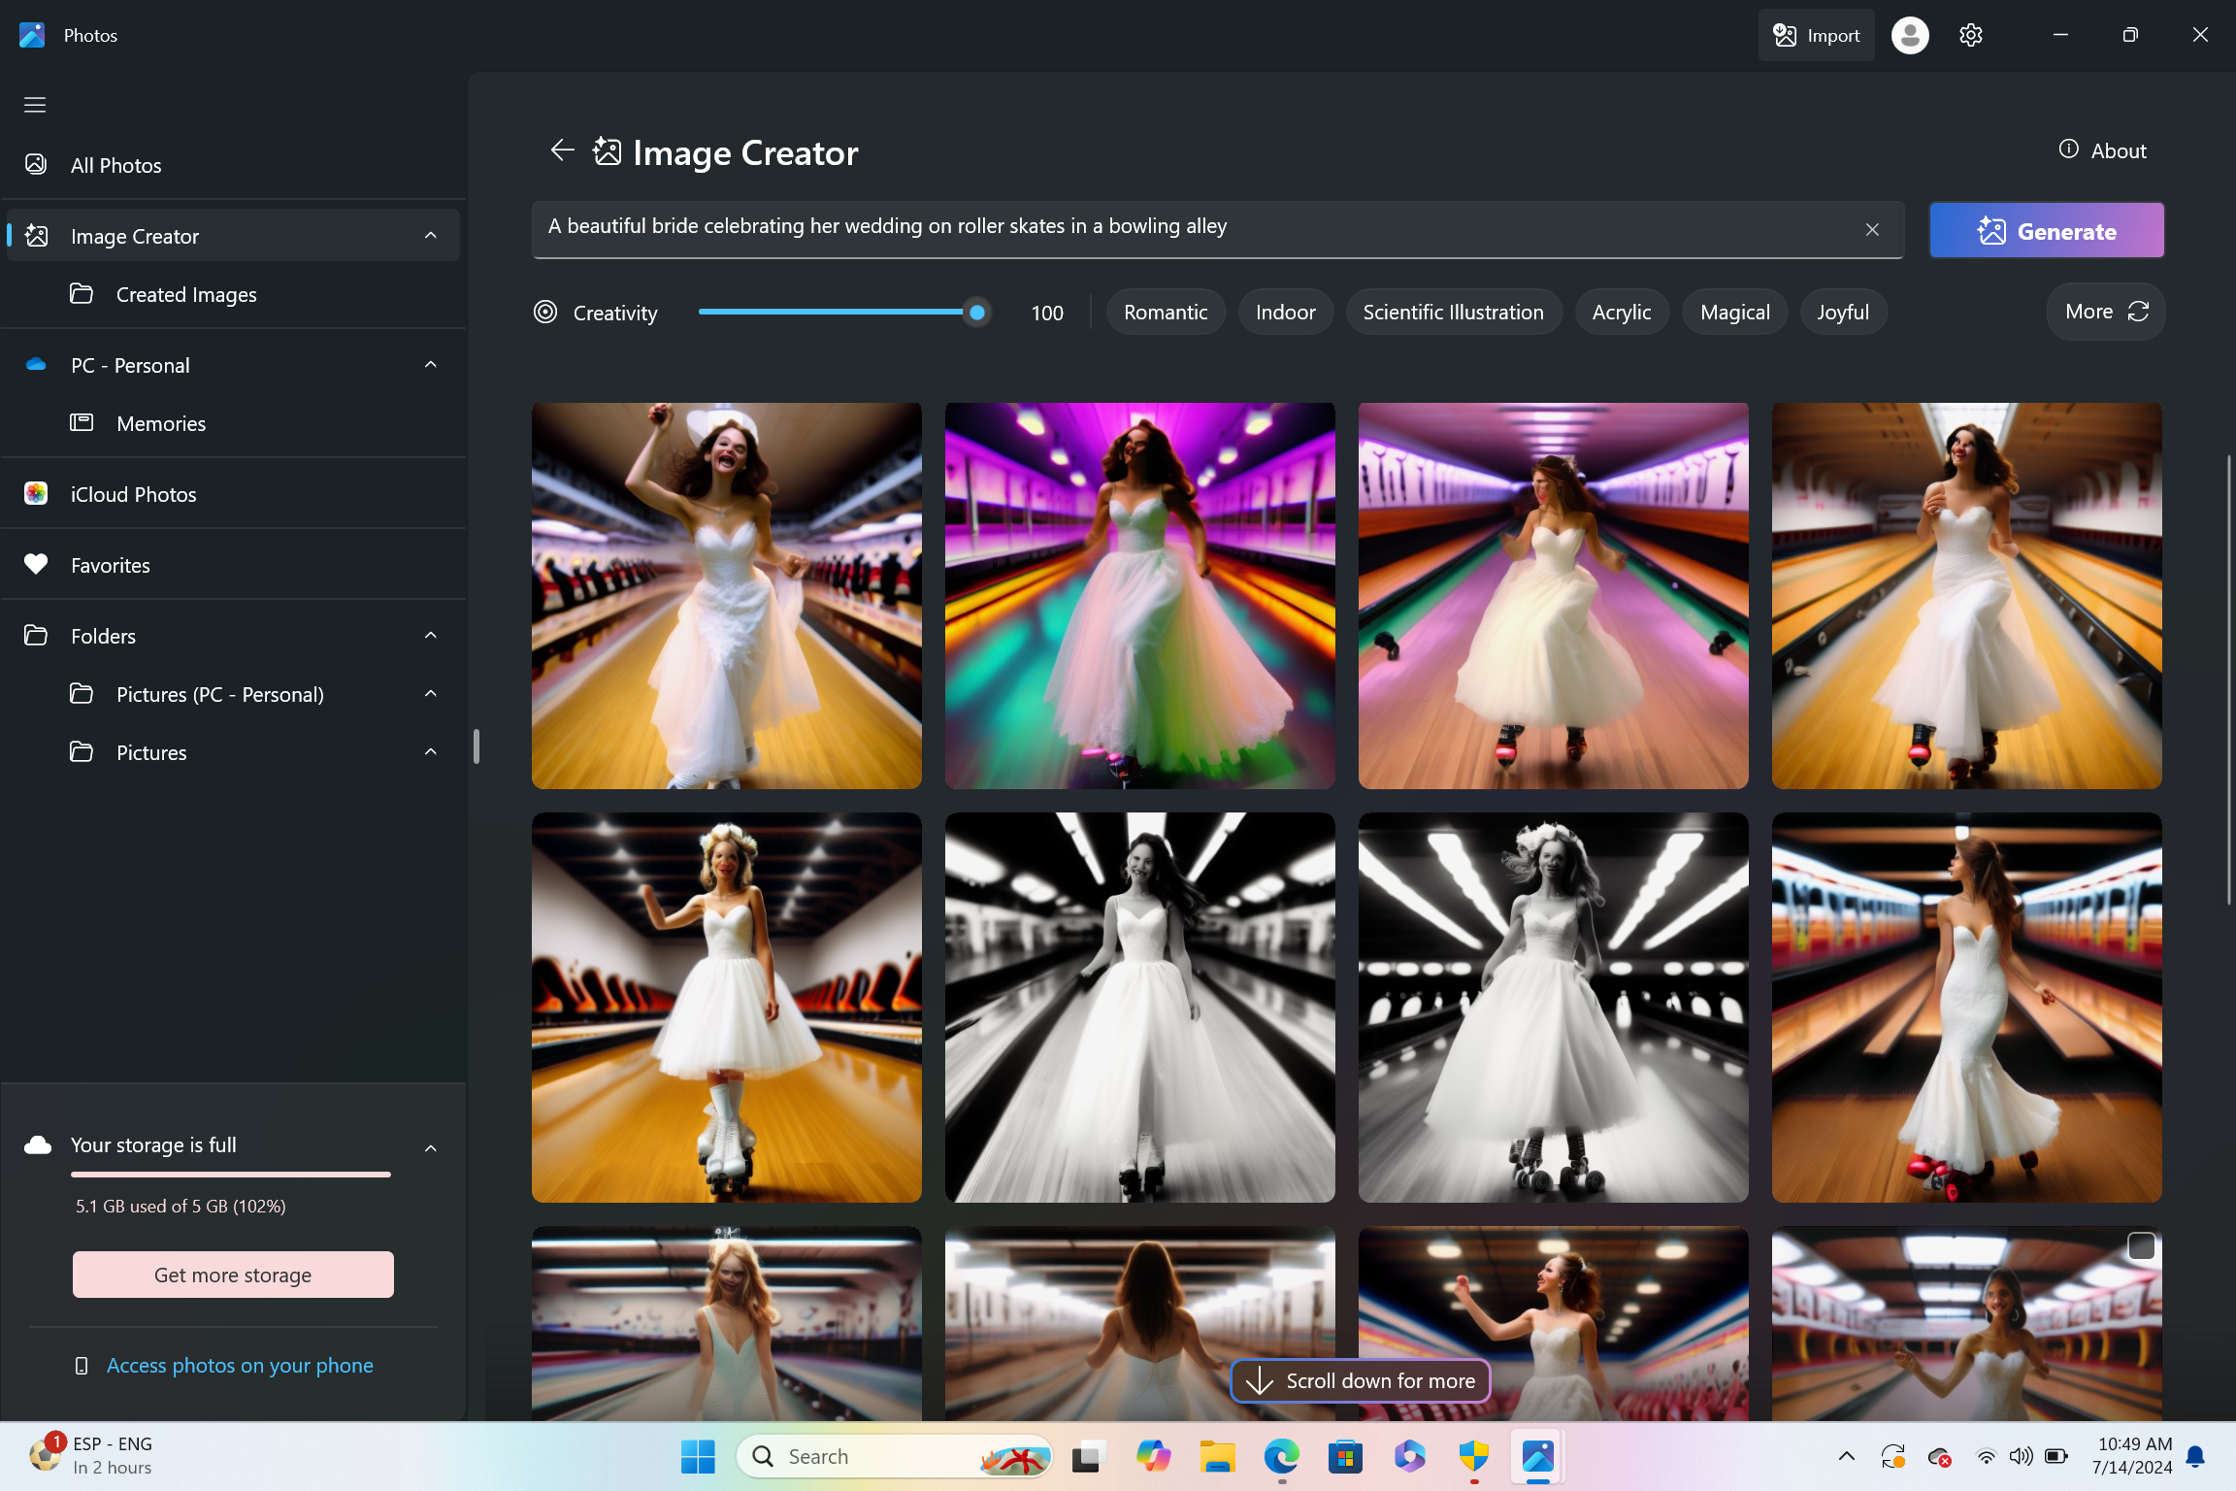The height and width of the screenshot is (1491, 2236).
Task: Open the Settings gear icon
Action: (x=1970, y=35)
